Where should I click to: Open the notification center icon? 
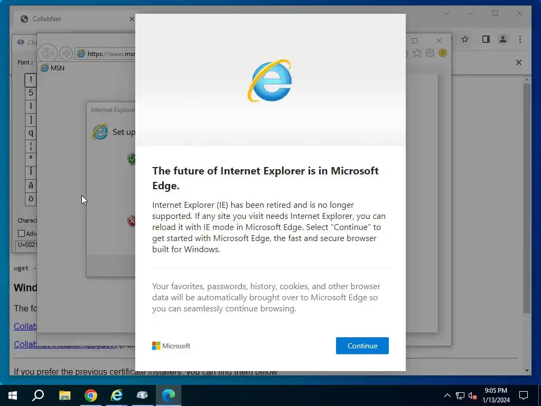[x=524, y=395]
